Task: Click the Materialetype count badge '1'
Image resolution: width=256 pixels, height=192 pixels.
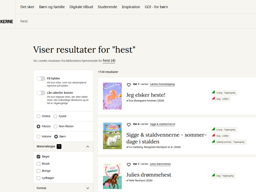Action: pos(59,146)
